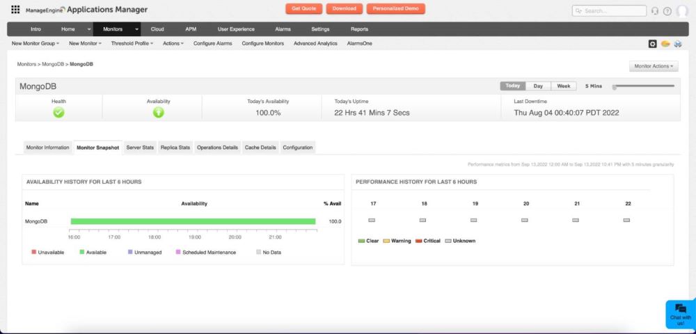The width and height of the screenshot is (696, 334).
Task: Click the printer icon
Action: click(x=678, y=43)
